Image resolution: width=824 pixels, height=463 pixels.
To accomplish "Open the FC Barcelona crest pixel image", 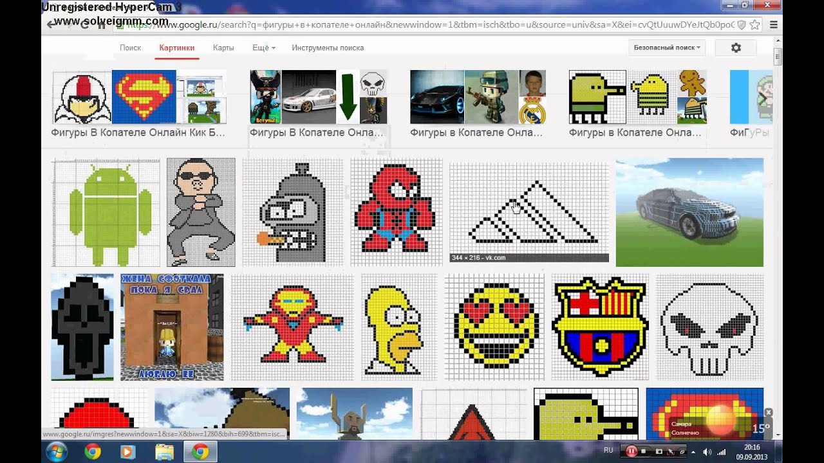I will (x=600, y=327).
